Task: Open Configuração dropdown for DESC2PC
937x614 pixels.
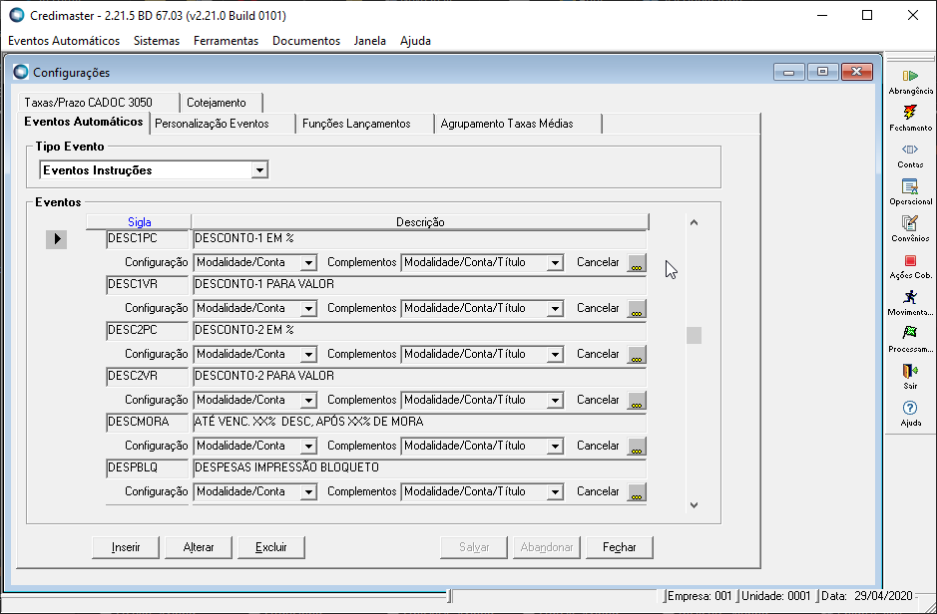Action: (308, 355)
